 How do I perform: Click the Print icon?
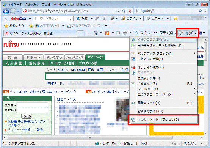pos(125,33)
